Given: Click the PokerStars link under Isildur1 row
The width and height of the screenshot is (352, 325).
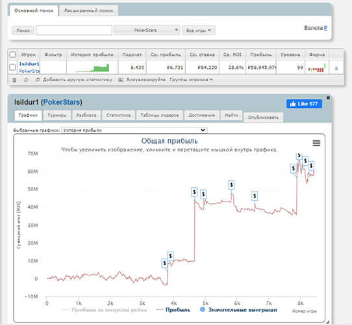Looking at the screenshot, I should [x=29, y=71].
